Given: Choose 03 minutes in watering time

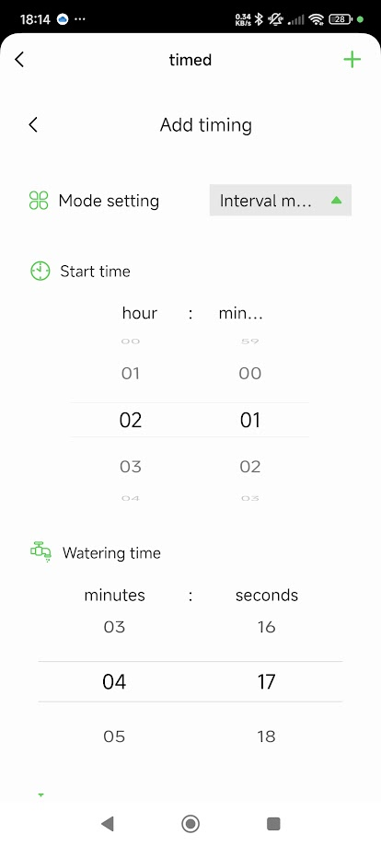Looking at the screenshot, I should (x=114, y=627).
